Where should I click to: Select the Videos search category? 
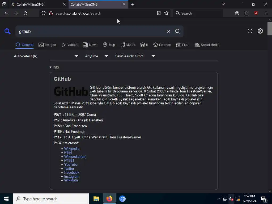tap(69, 45)
